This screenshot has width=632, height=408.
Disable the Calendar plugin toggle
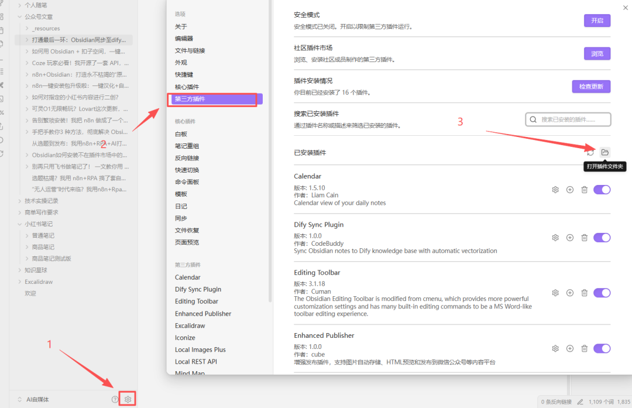click(602, 189)
